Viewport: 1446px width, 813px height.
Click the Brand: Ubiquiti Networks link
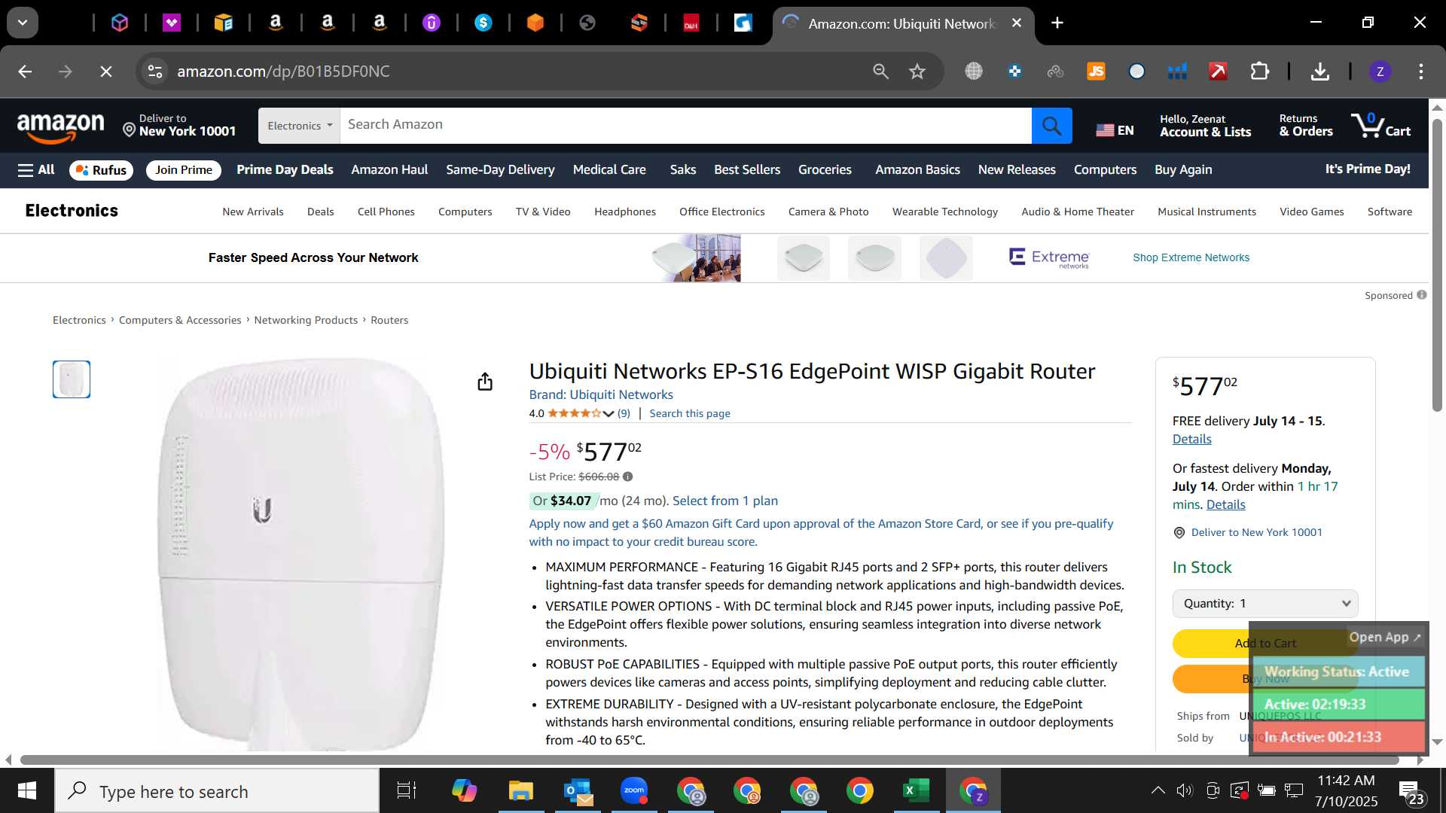601,394
